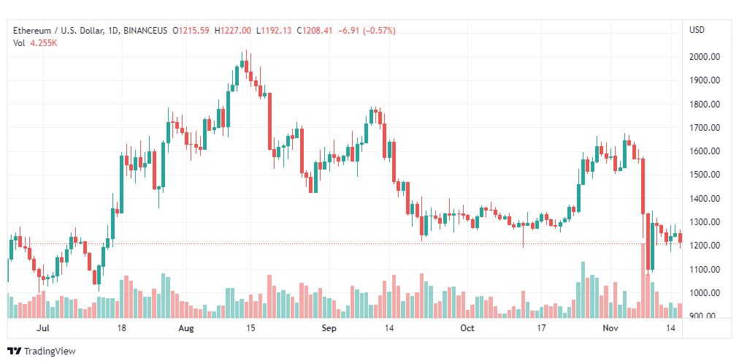Screen dimensions: 739x364
Task: Click the 1000.00 price scale label
Action: point(705,293)
